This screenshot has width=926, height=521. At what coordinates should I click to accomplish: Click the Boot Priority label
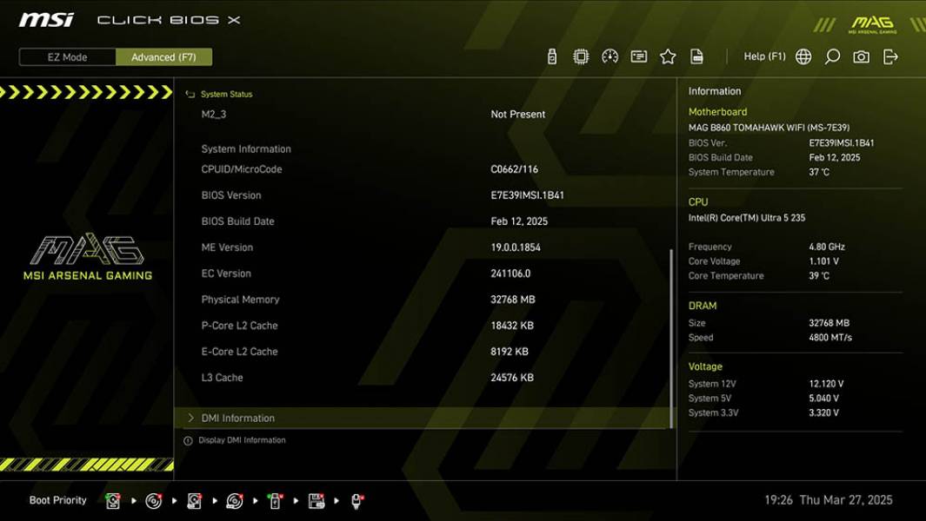click(58, 500)
